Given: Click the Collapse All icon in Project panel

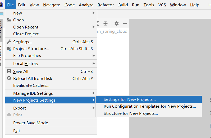Looking at the screenshot, I should click(x=105, y=23).
